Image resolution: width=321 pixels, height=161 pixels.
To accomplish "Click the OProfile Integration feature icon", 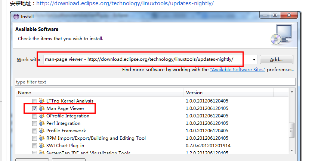I will pyautogui.click(x=41, y=116).
